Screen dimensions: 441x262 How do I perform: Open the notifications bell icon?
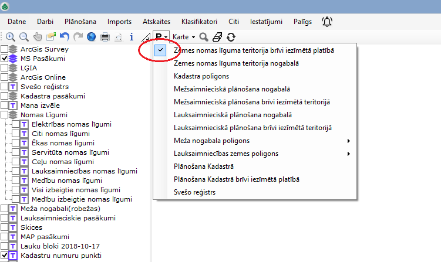(327, 22)
